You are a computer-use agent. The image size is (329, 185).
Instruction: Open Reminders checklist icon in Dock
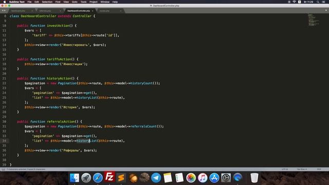coord(179,178)
